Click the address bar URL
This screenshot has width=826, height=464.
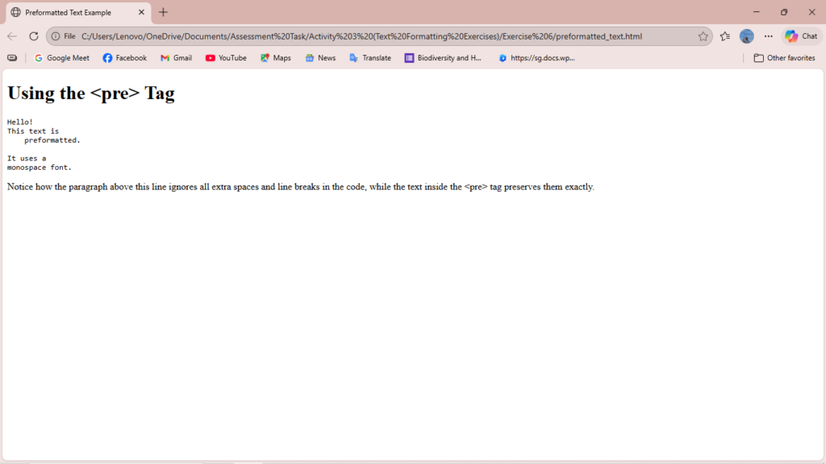coord(361,36)
